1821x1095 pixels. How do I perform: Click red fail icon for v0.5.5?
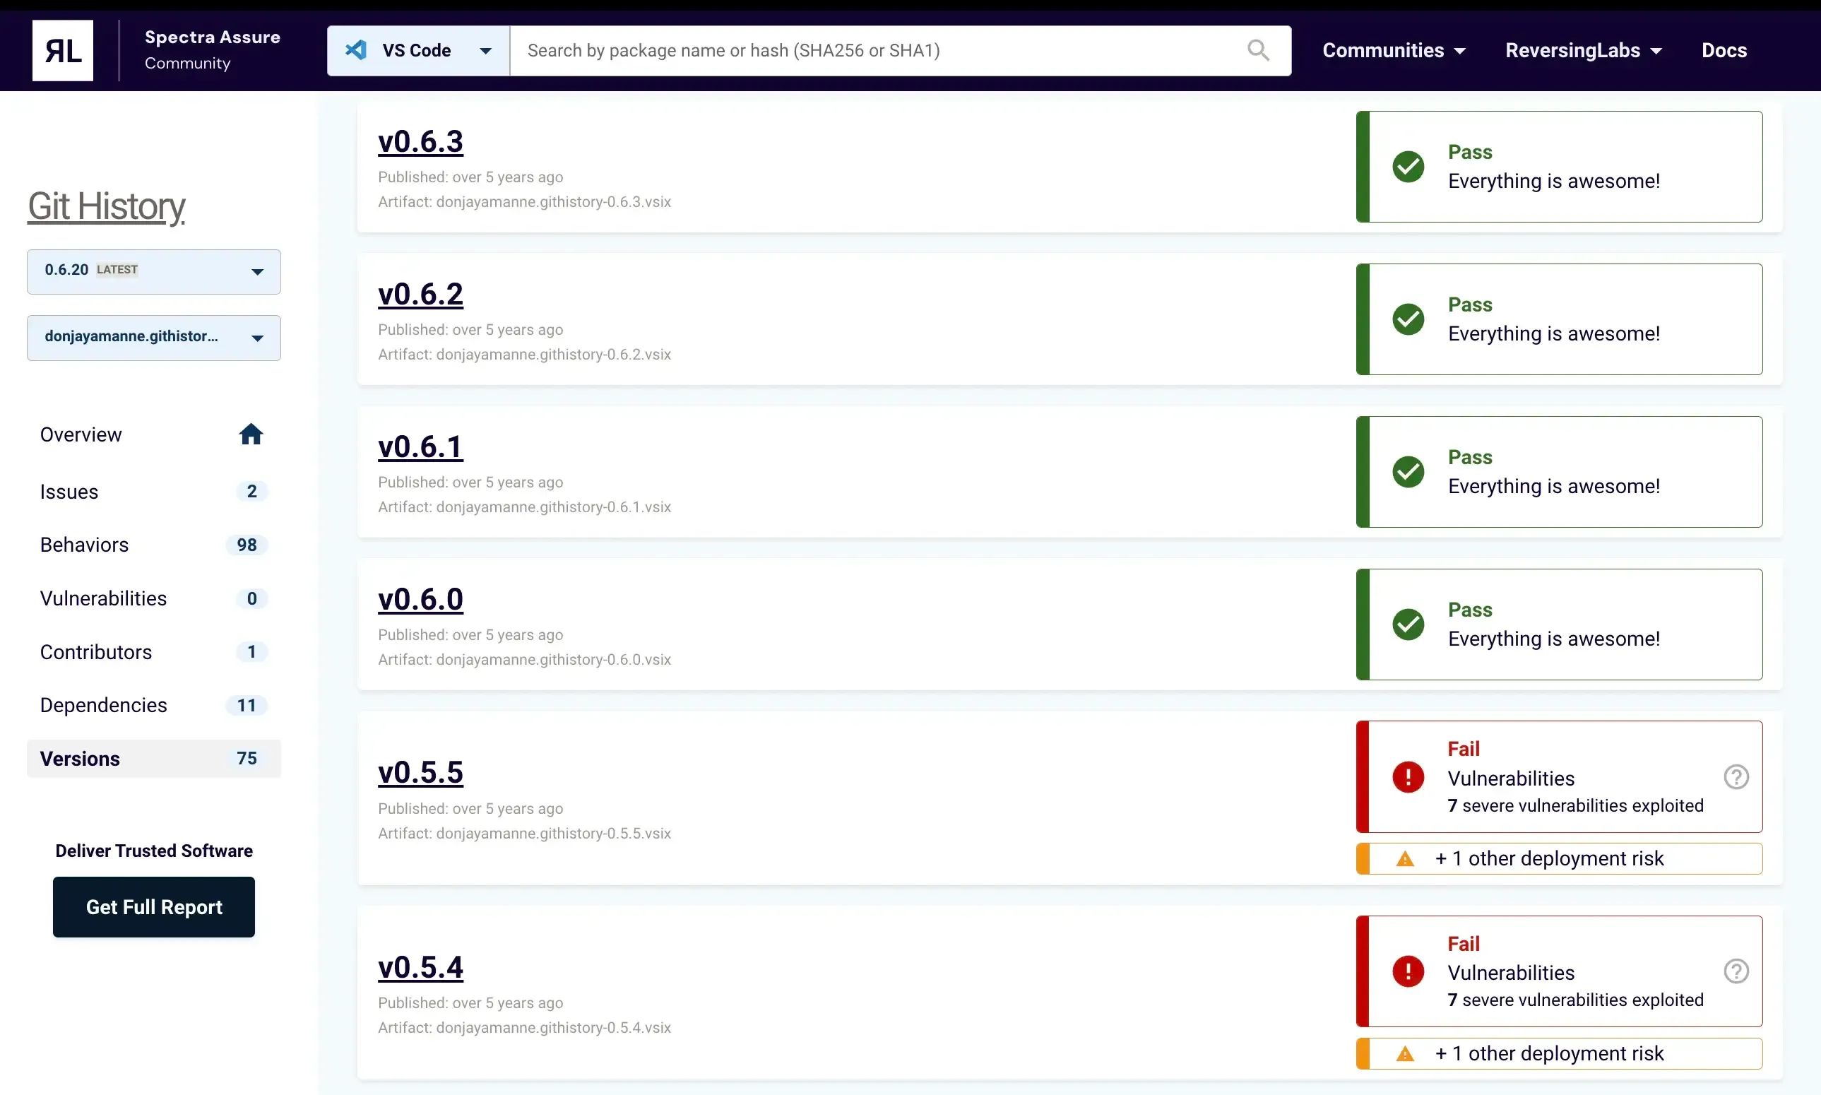pos(1408,777)
